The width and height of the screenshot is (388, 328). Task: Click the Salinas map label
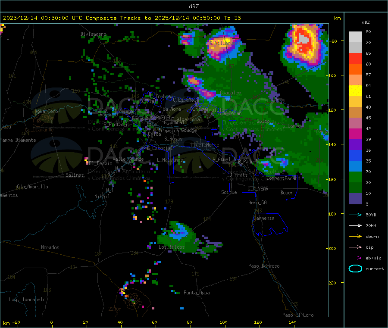(75, 175)
